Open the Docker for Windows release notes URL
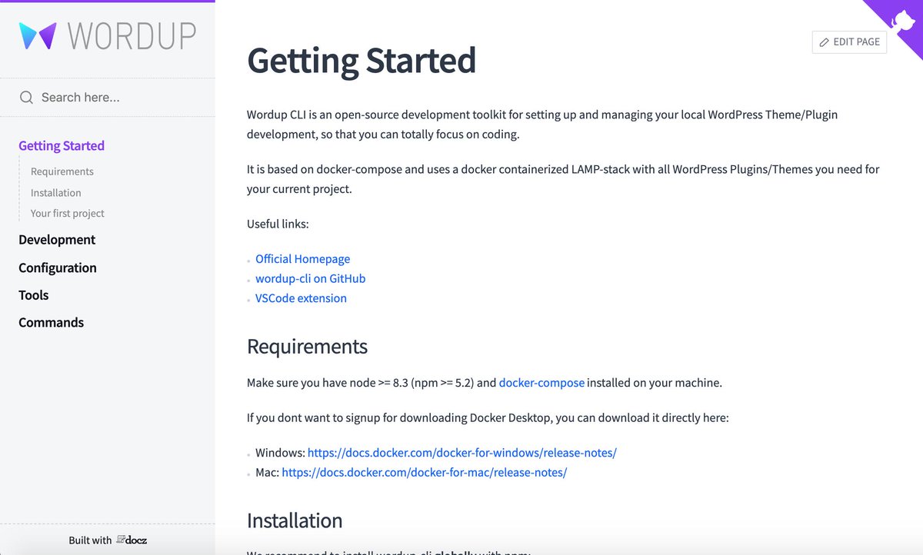Image resolution: width=923 pixels, height=555 pixels. tap(462, 453)
